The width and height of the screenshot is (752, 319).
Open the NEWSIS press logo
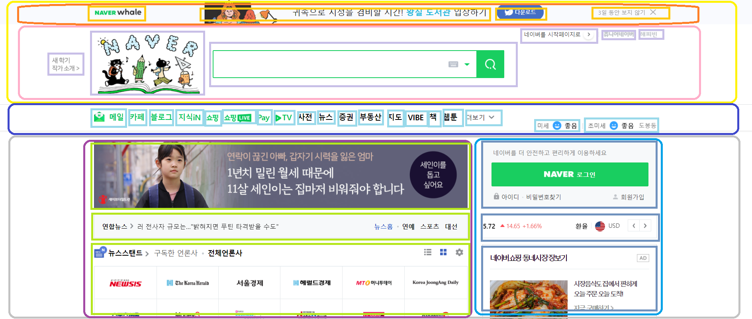click(125, 283)
